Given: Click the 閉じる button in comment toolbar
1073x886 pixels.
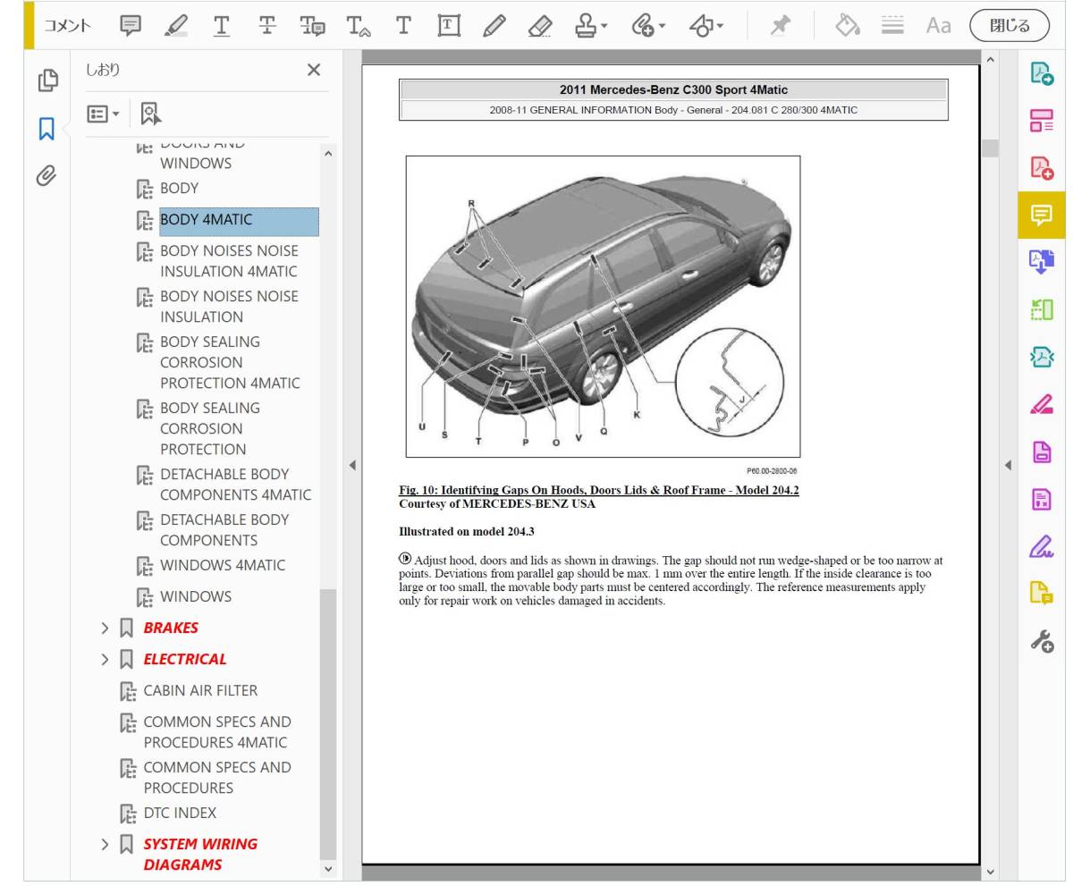Looking at the screenshot, I should 1010,26.
